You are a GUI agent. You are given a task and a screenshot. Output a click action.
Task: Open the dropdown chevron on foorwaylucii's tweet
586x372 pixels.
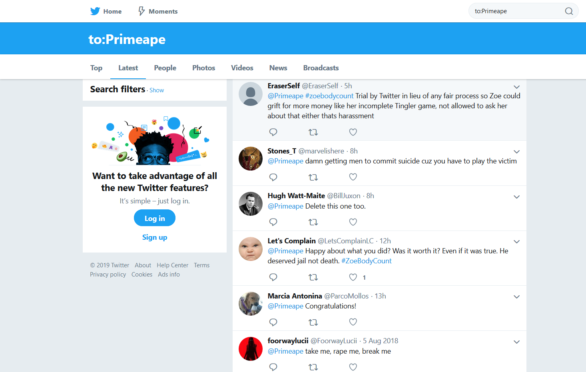pos(516,342)
